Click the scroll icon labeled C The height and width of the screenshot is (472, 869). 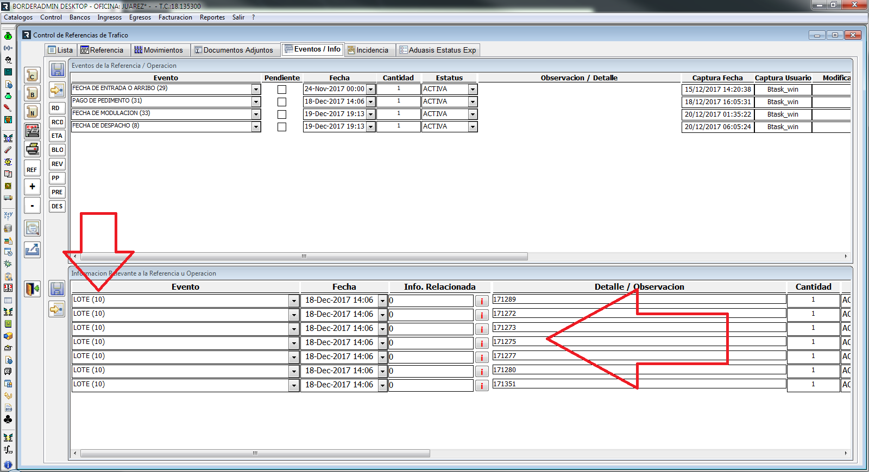pos(33,75)
